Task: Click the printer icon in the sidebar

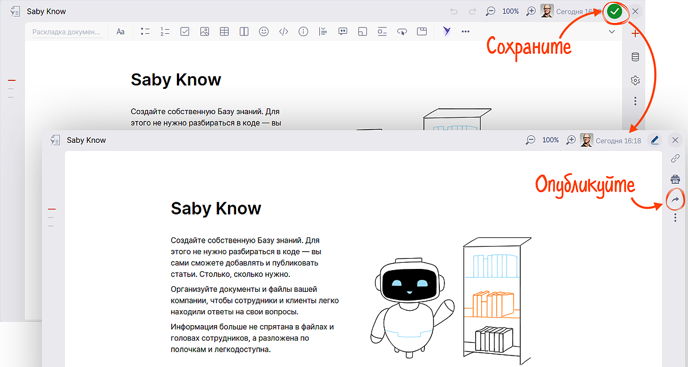Action: click(675, 179)
